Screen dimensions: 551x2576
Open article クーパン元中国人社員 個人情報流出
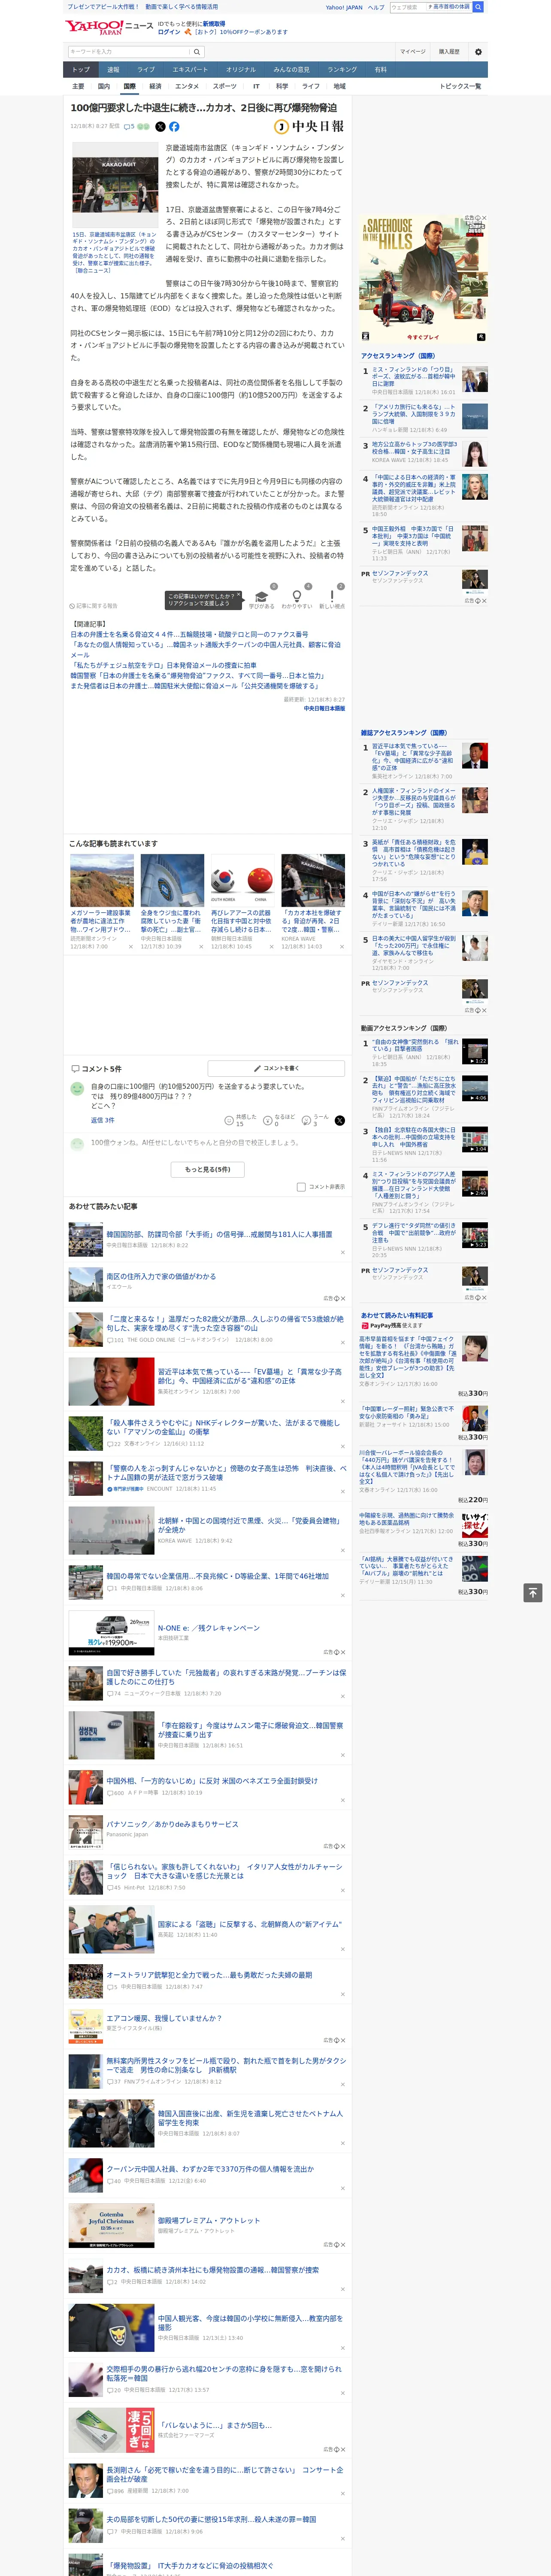(210, 2169)
